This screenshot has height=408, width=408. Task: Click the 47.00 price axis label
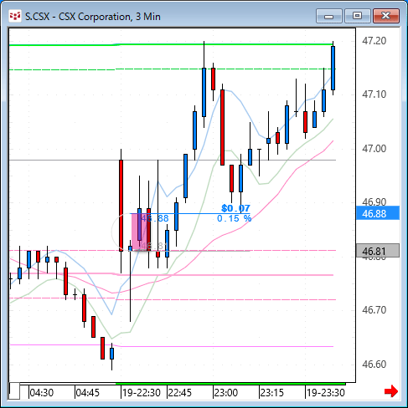click(374, 149)
